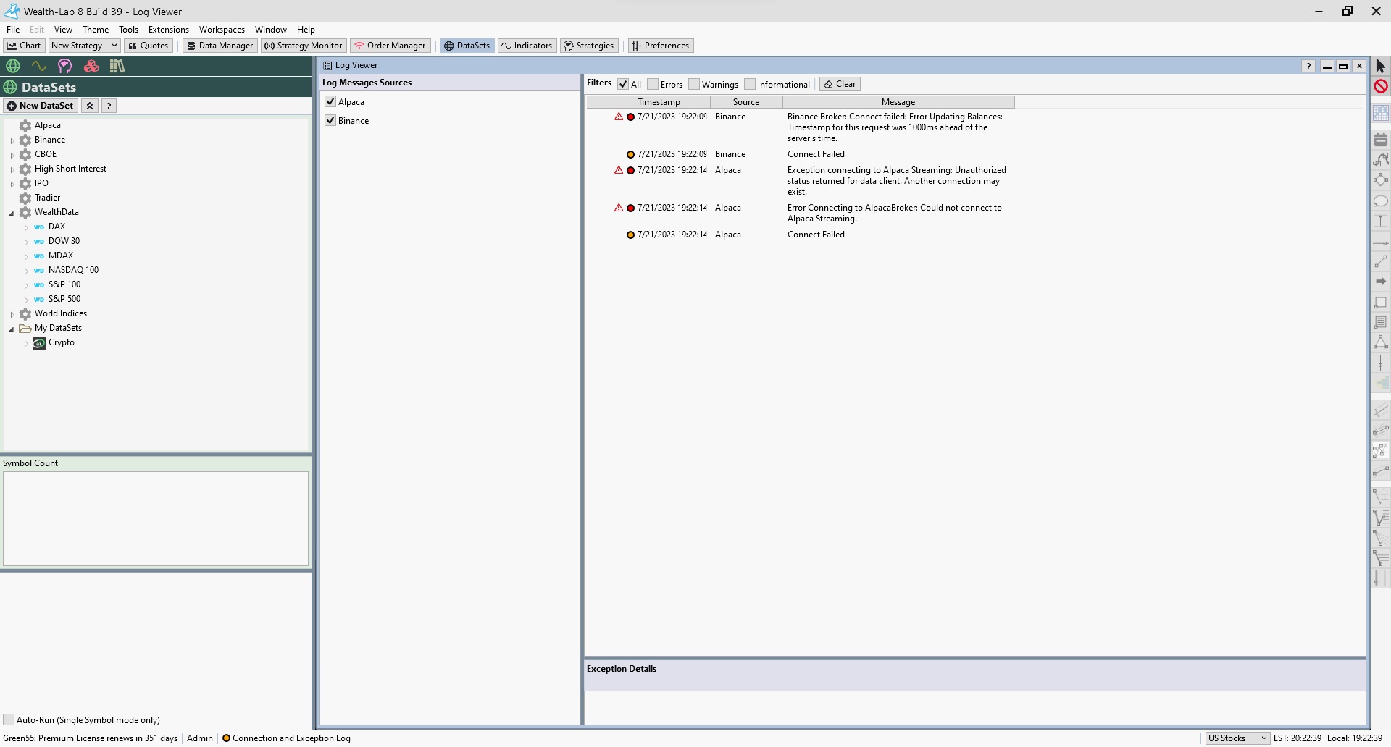Open the library books icon in sidebar
This screenshot has height=747, width=1391.
pyautogui.click(x=117, y=66)
